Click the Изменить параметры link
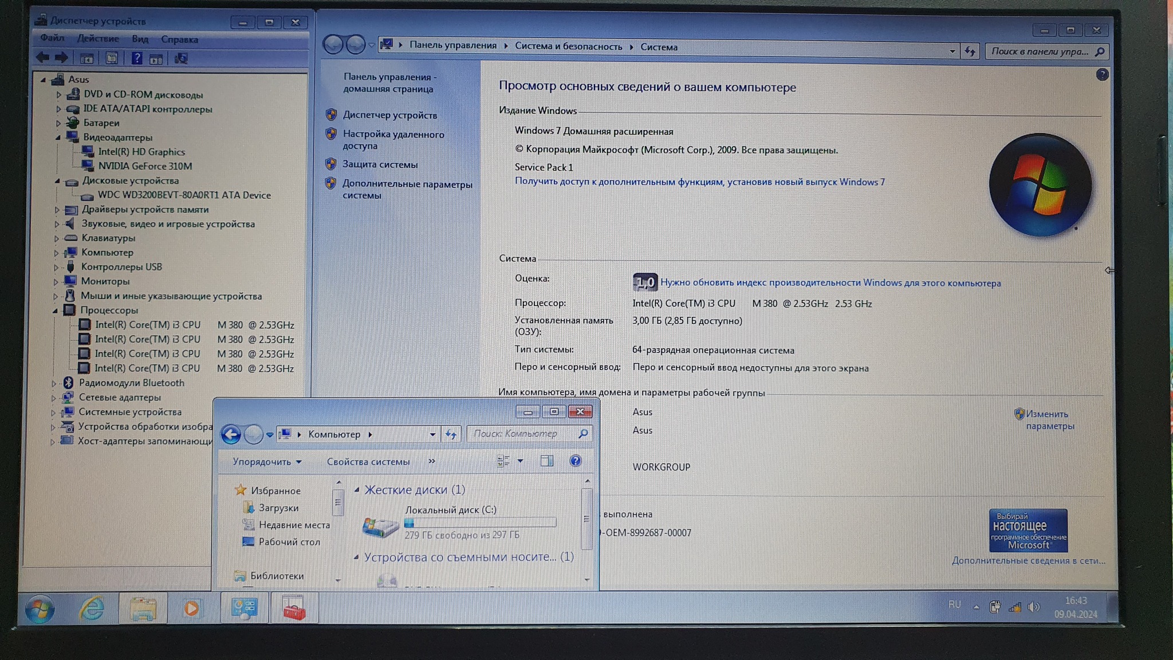 click(1049, 420)
